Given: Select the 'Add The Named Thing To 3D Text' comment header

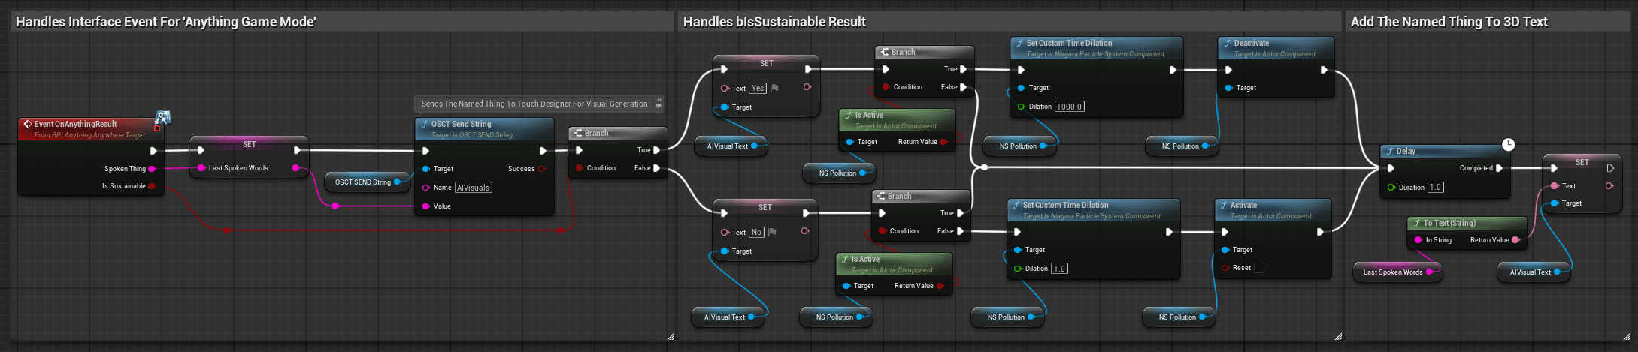Looking at the screenshot, I should 1488,21.
